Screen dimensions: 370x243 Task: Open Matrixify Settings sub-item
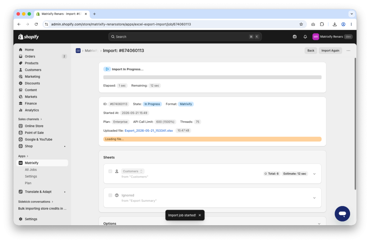(31, 176)
